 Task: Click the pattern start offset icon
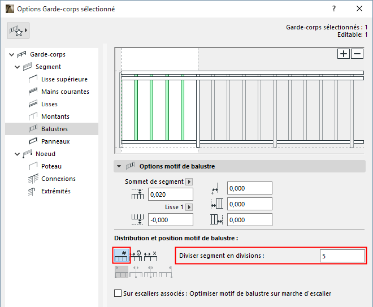pyautogui.click(x=216, y=204)
